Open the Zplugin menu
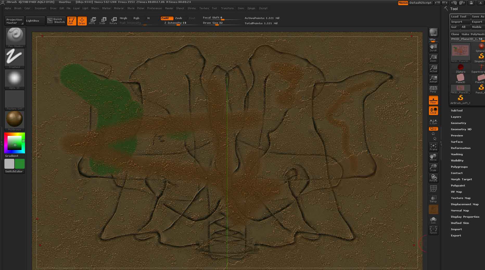485x270 pixels. [x=251, y=8]
